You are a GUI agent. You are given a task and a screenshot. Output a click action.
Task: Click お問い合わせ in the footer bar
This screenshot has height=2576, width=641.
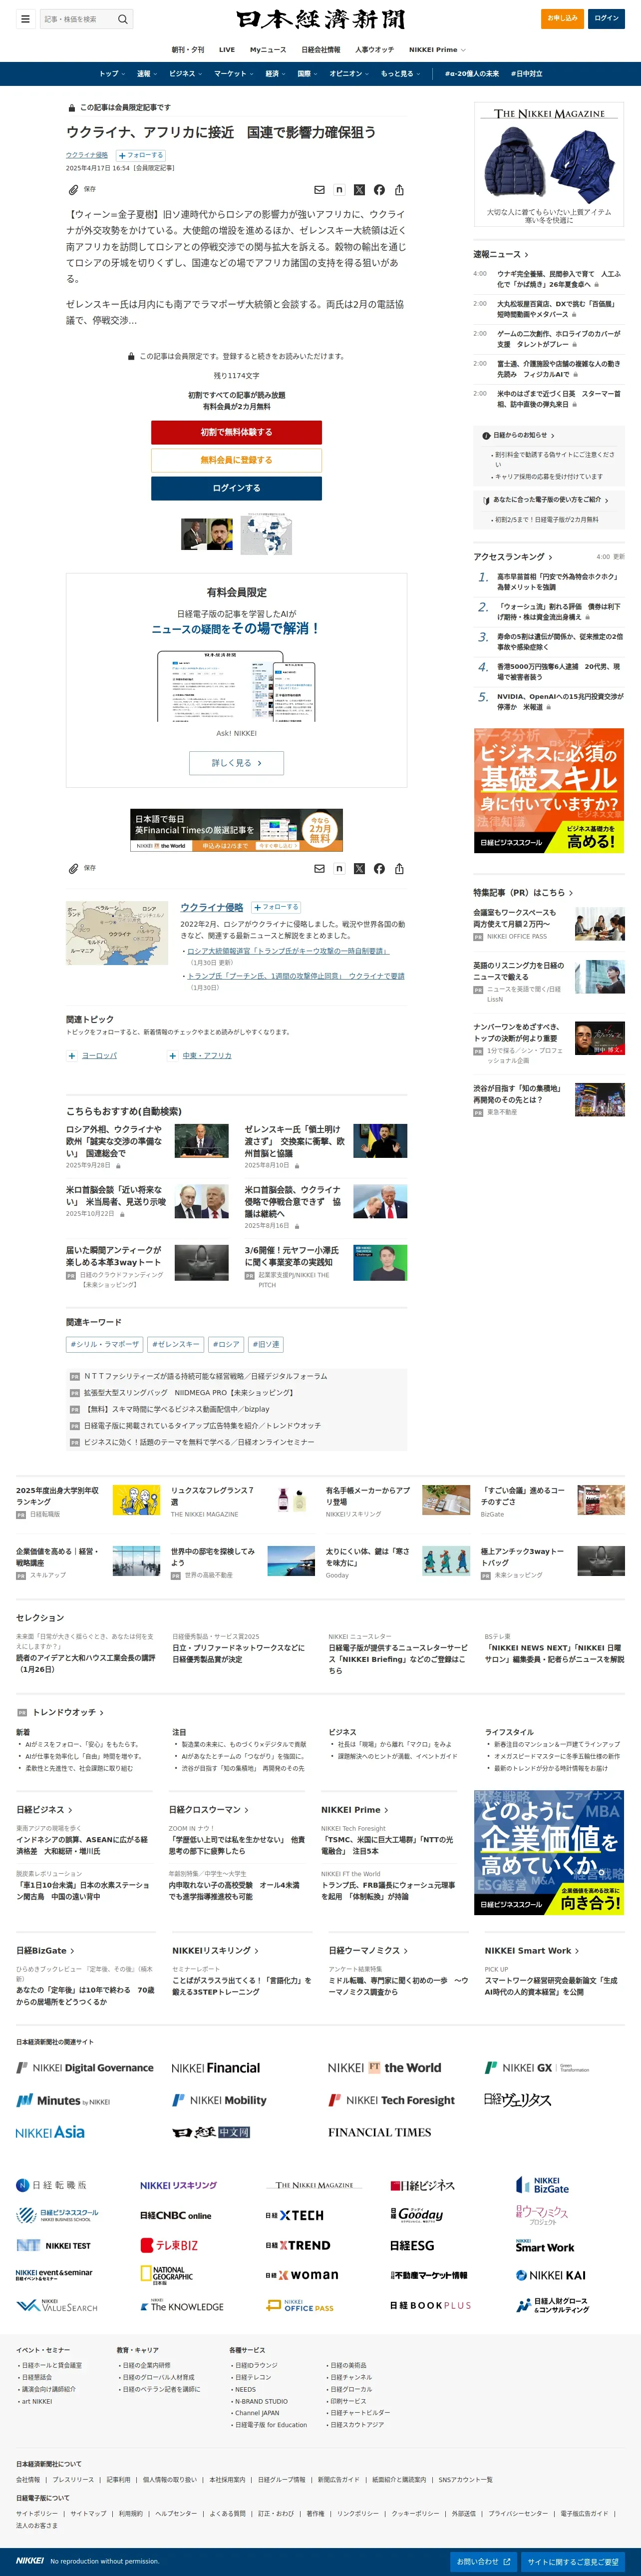484,2561
